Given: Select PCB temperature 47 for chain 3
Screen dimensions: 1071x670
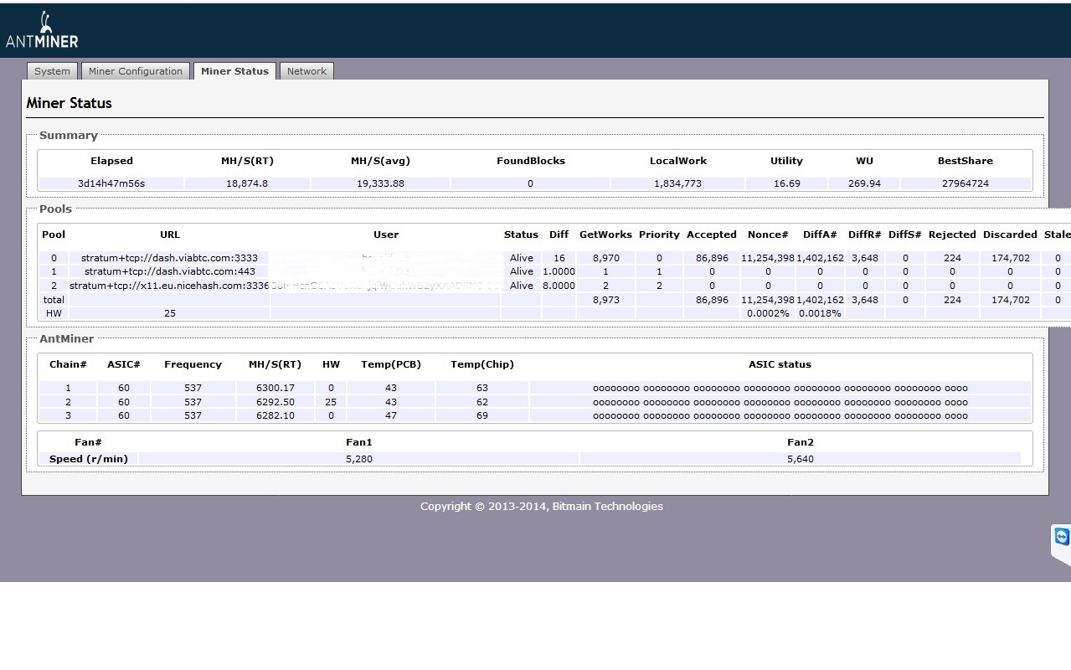Looking at the screenshot, I should tap(391, 415).
